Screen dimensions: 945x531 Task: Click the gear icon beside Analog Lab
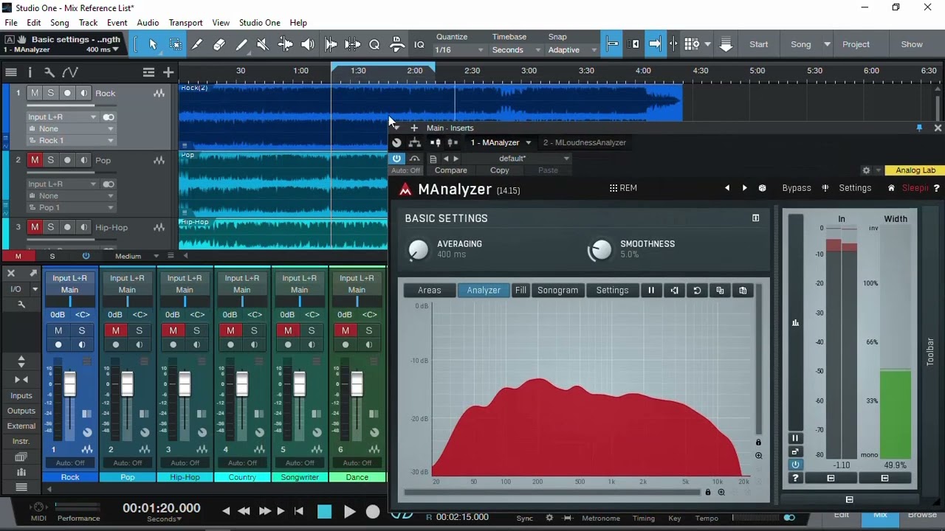tap(866, 170)
